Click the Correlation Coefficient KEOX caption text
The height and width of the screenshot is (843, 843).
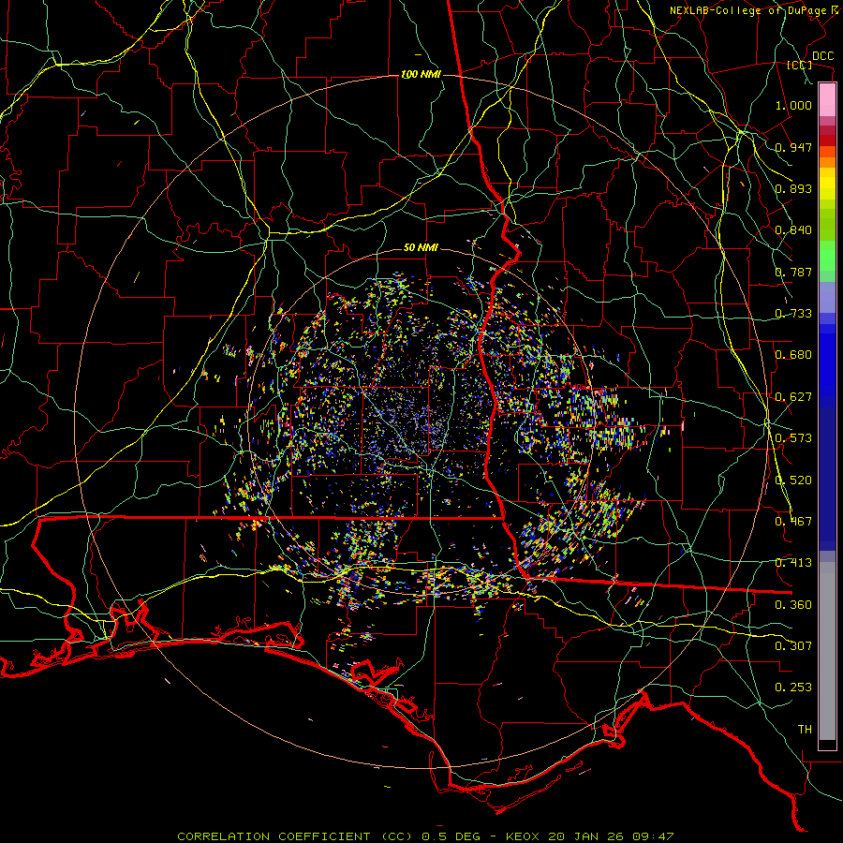(x=425, y=836)
